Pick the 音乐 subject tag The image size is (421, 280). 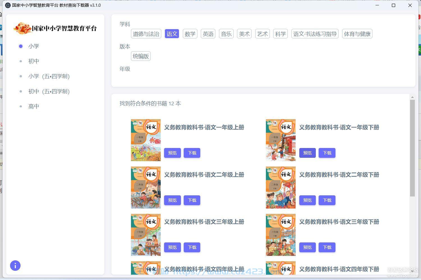coord(226,34)
